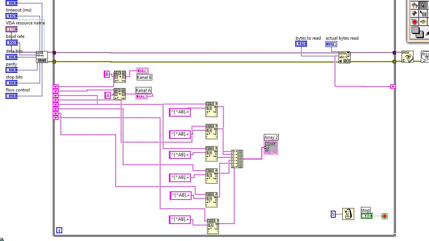This screenshot has height=241, width=429.
Task: Click the numeric constant 5
Action: coord(333,214)
